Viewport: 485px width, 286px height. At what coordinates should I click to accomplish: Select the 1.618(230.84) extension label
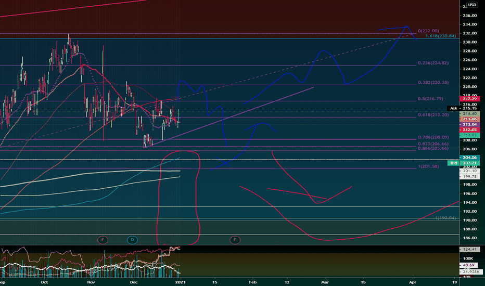point(440,36)
